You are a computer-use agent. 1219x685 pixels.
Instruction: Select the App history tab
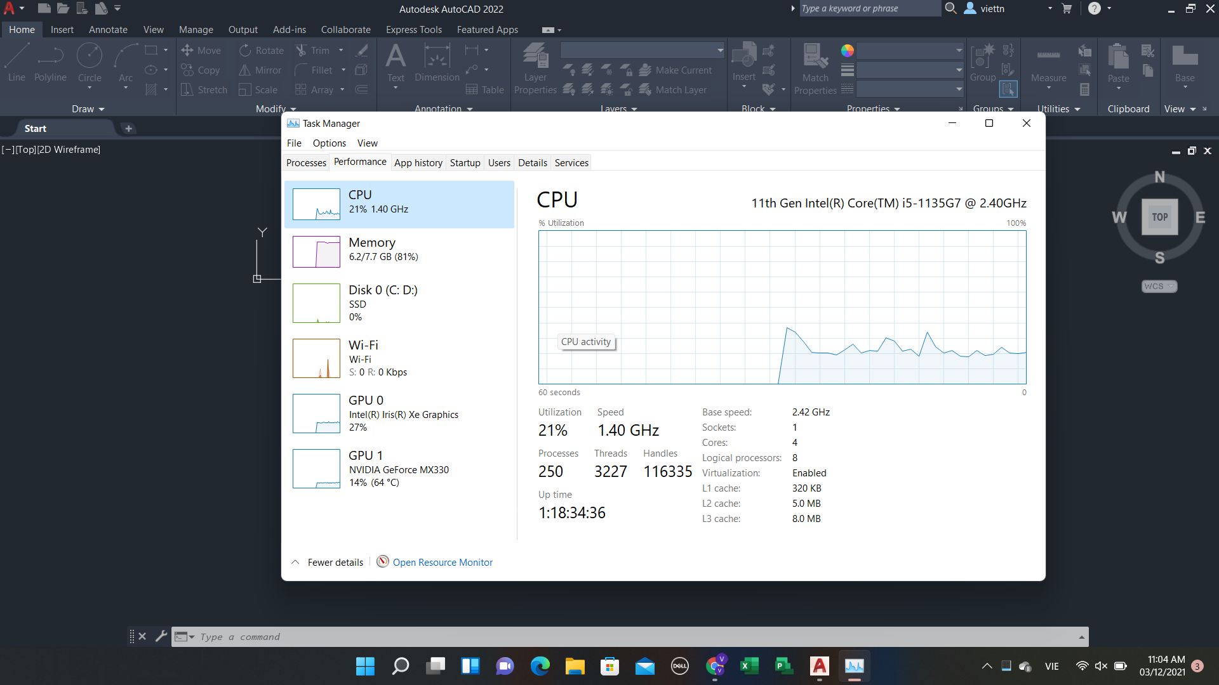418,162
